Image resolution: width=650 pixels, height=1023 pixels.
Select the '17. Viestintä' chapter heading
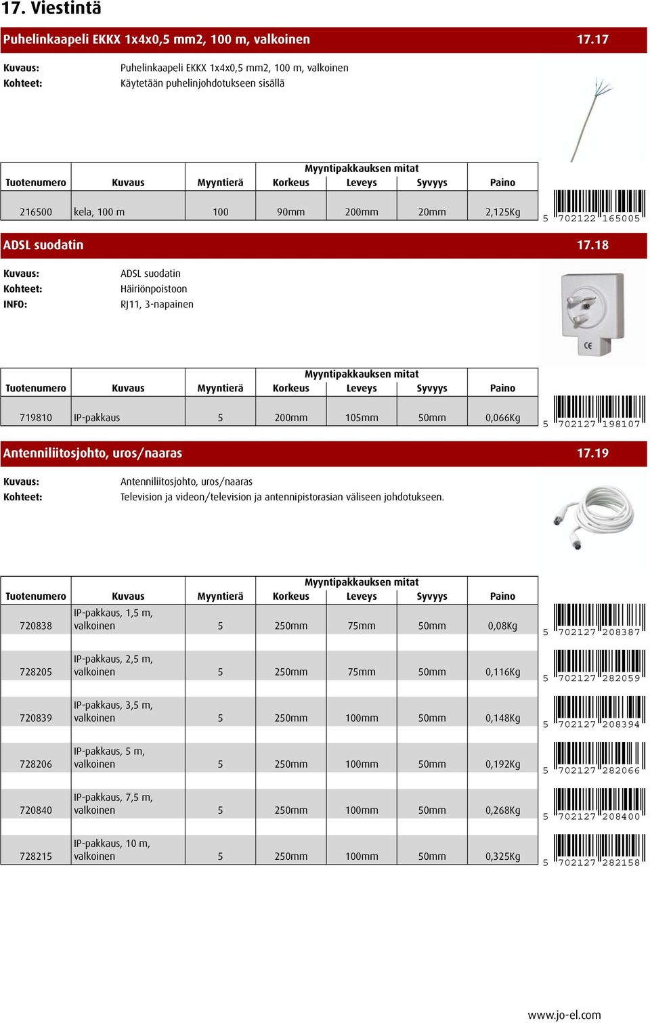coord(51,8)
